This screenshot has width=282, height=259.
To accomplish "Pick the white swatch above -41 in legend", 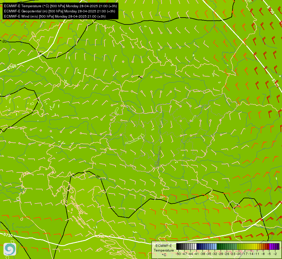I will (x=196, y=246).
